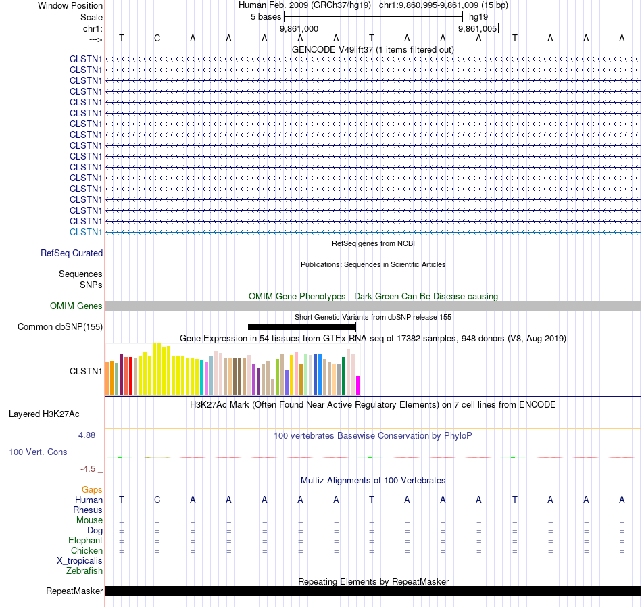Screen dimensions: 642x607
Task: Click the 4.88 conservation upper value
Action: pyautogui.click(x=87, y=435)
